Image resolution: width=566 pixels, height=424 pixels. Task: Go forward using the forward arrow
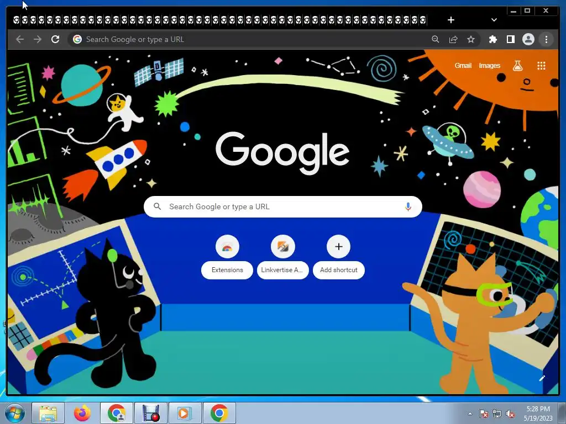coord(38,39)
